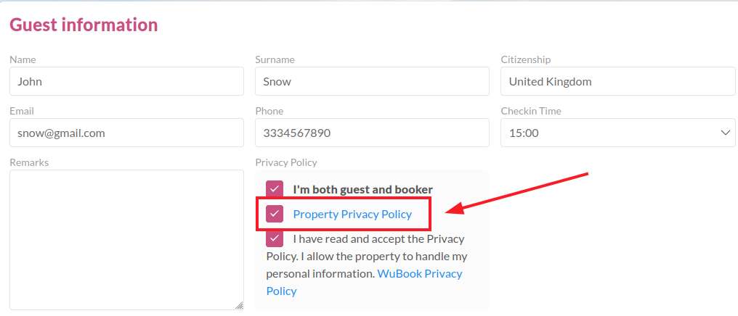Click the Phone number input field
The width and height of the screenshot is (738, 316).
click(x=372, y=133)
